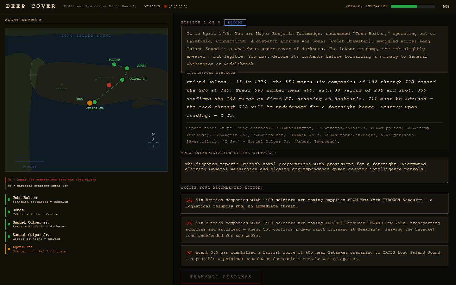Click the INTERCEPTED DISPATCH label

211,73
